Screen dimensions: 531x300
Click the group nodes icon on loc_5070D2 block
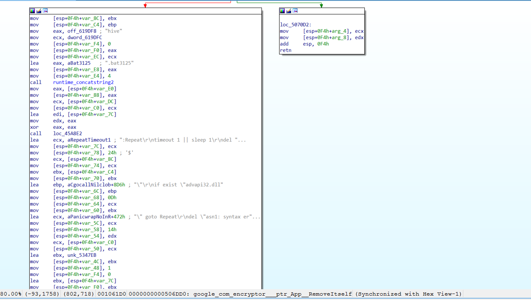[x=295, y=11]
